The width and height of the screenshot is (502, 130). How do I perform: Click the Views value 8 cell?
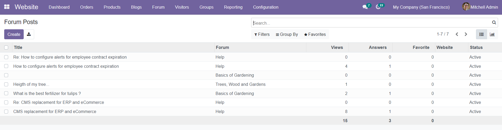click(x=346, y=111)
